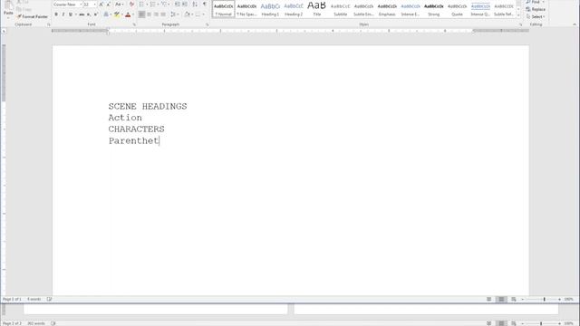
Task: Click the front window zoom slider
Action: click(541, 299)
